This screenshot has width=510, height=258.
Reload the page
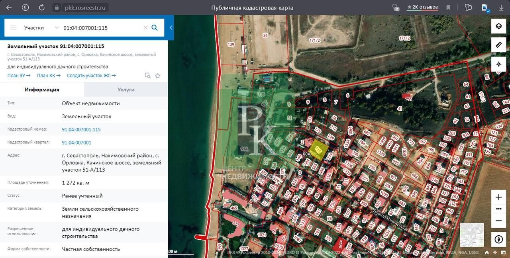[42, 8]
